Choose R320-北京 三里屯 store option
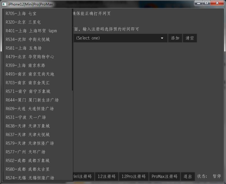226x184 pixels. pyautogui.click(x=23, y=22)
